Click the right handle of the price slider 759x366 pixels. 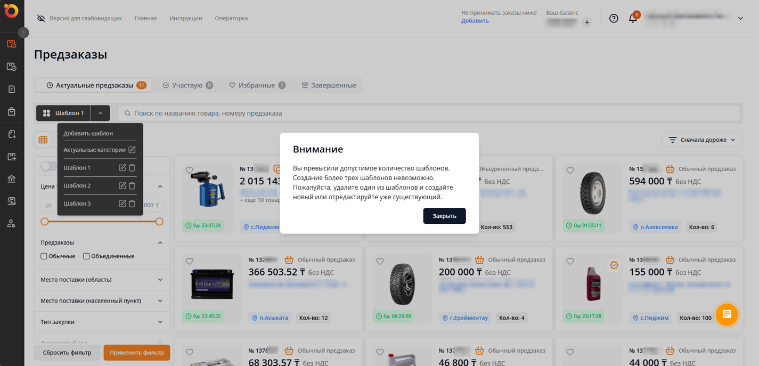coord(159,222)
